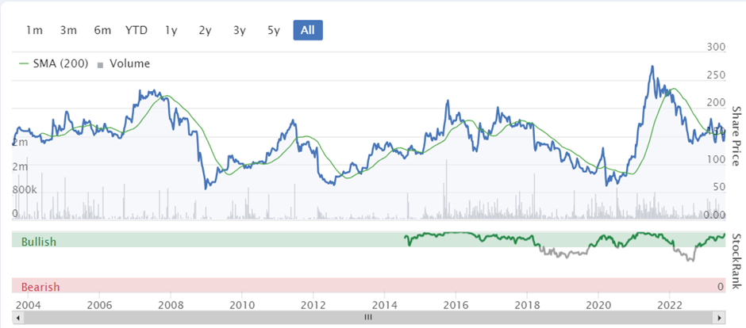Screen dimensions: 746x328
Task: Click the active All range button
Action: click(x=308, y=30)
